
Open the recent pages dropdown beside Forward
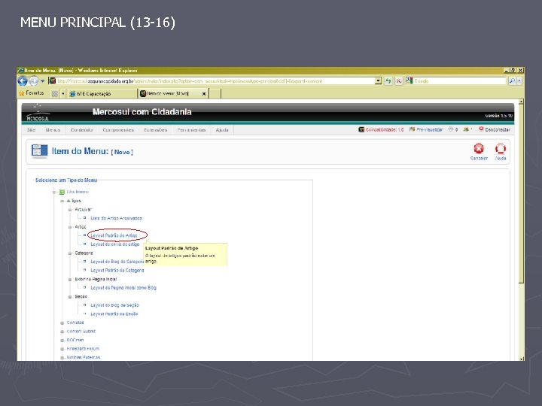coord(42,81)
